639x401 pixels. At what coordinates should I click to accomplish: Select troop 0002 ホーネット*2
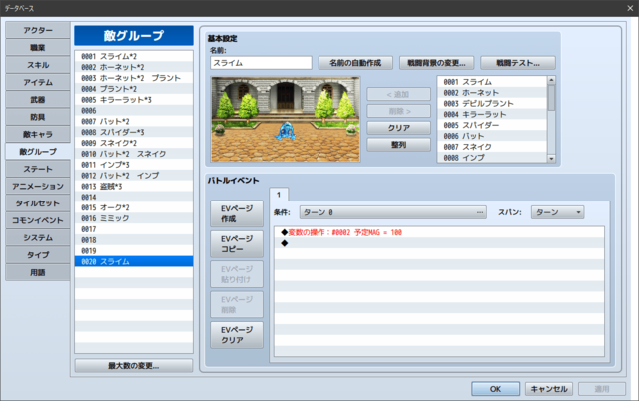coord(134,67)
